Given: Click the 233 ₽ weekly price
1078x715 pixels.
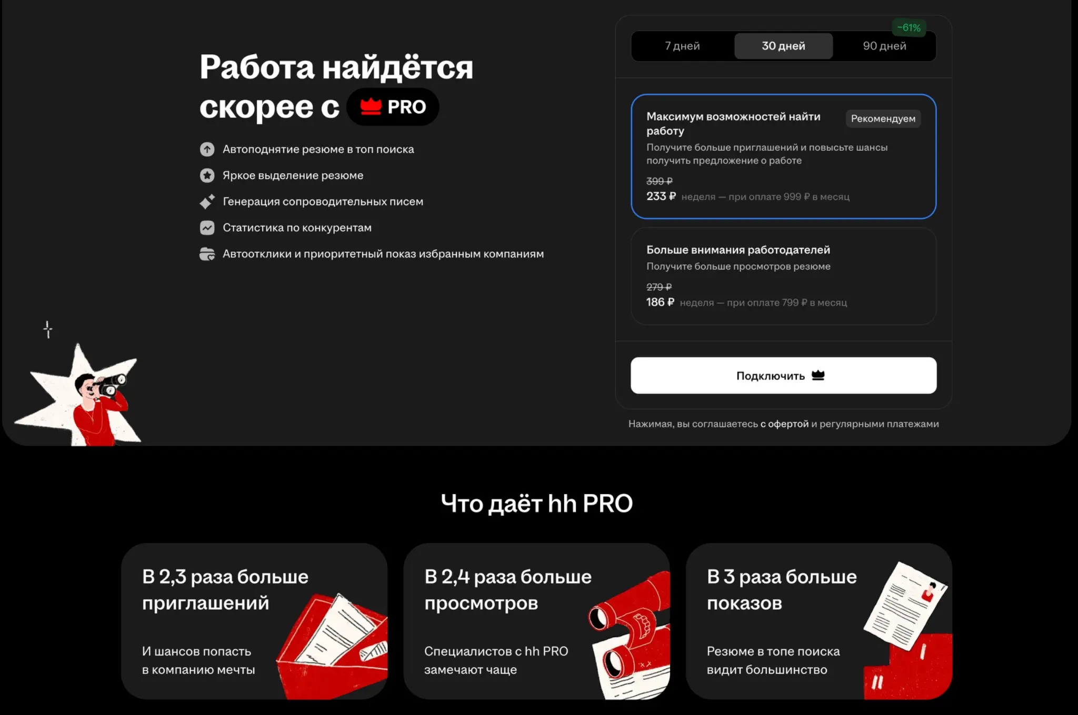Looking at the screenshot, I should (x=661, y=196).
